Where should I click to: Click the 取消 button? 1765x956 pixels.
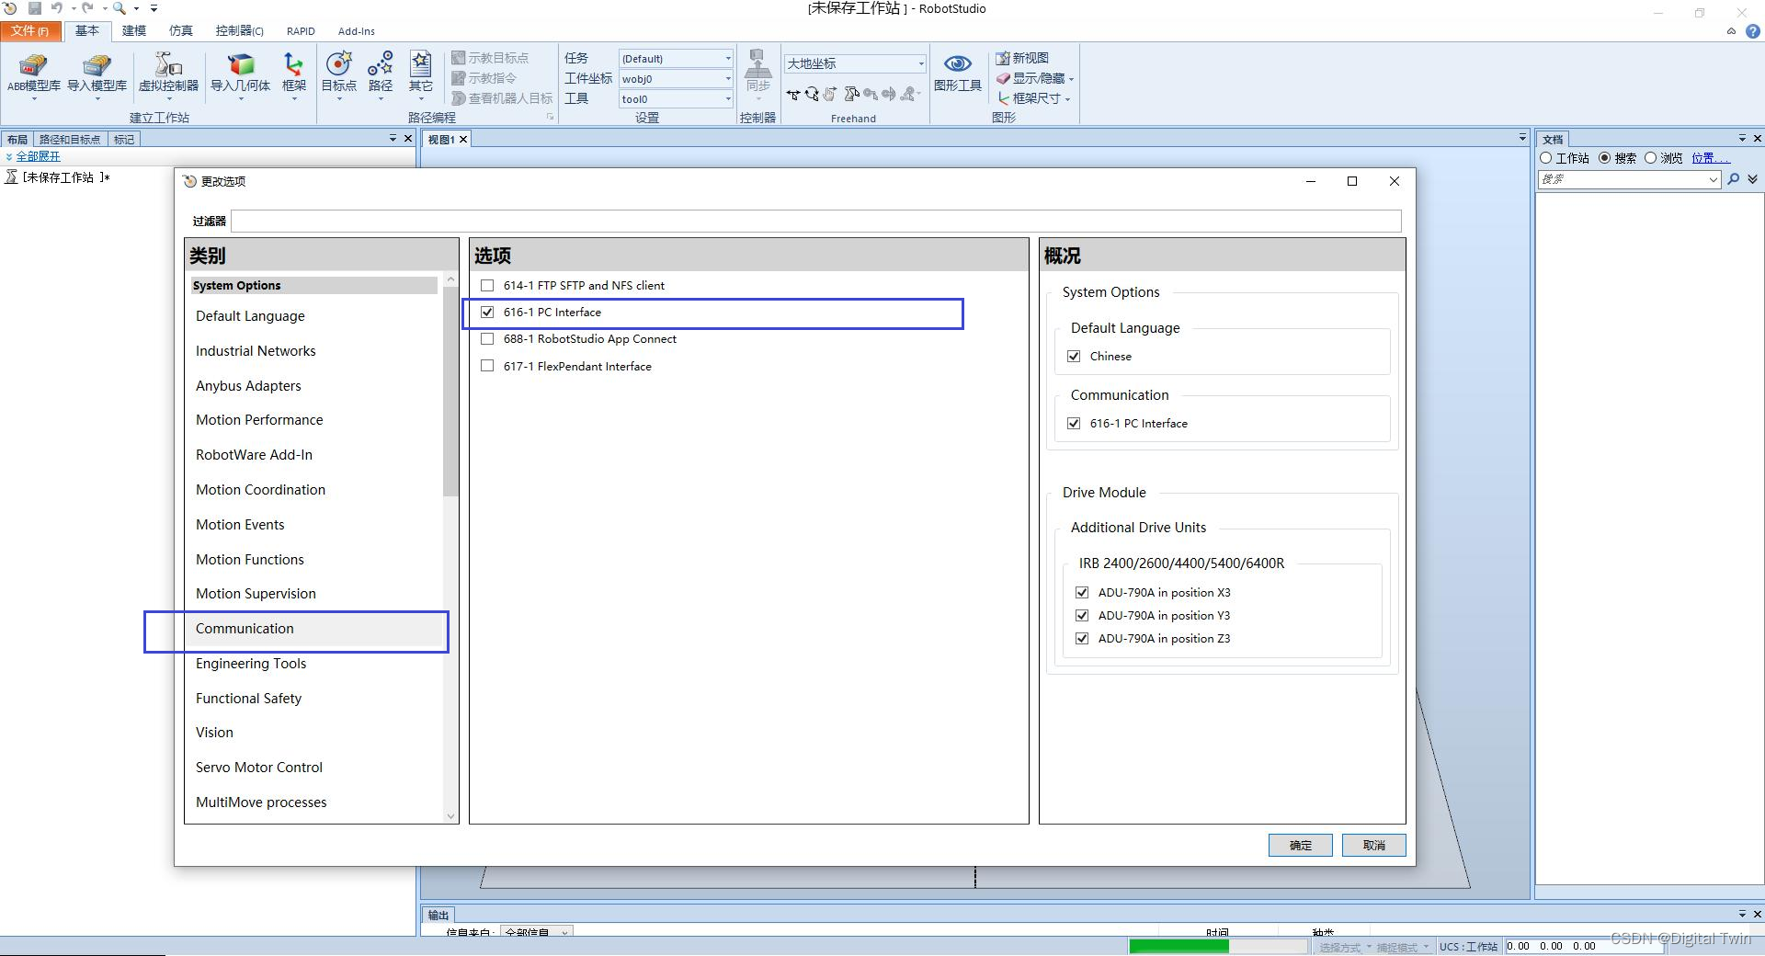(x=1373, y=845)
